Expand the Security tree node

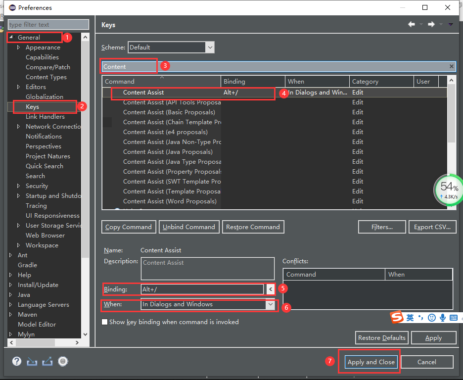19,186
